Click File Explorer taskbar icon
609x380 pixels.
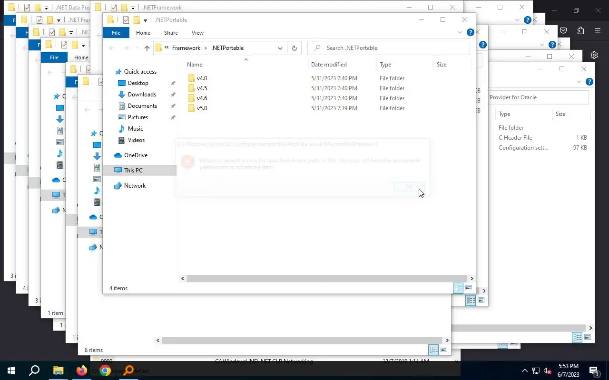(58, 370)
